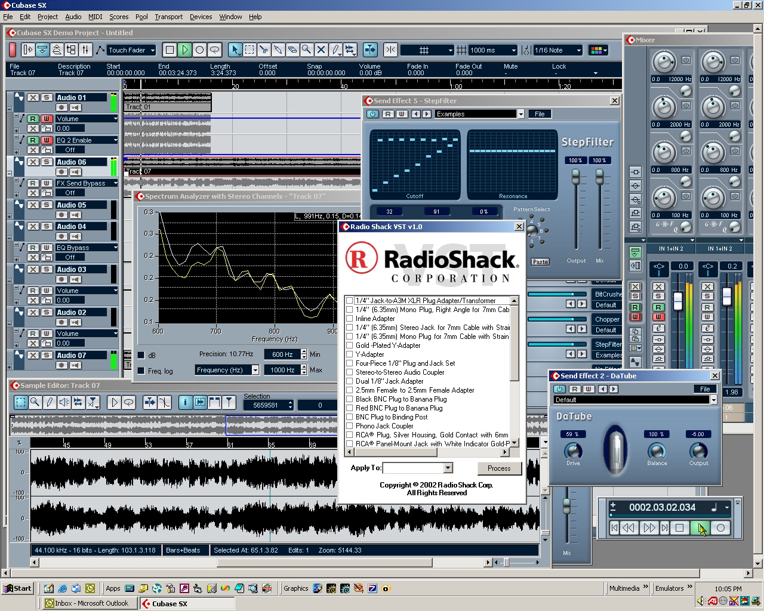This screenshot has height=611, width=764.
Task: Select the Scissors split tool
Action: 264,50
